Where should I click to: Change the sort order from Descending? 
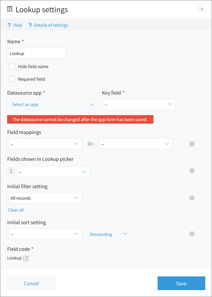tap(106, 234)
